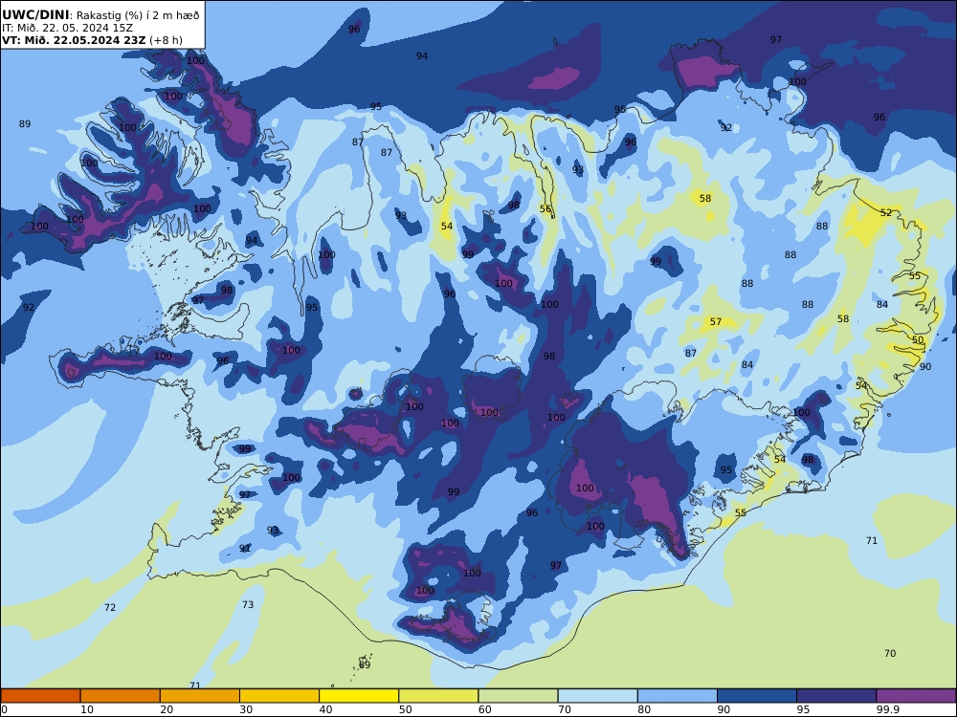Image resolution: width=957 pixels, height=717 pixels.
Task: Click the '89' humidity value on the map
Action: pyautogui.click(x=25, y=123)
